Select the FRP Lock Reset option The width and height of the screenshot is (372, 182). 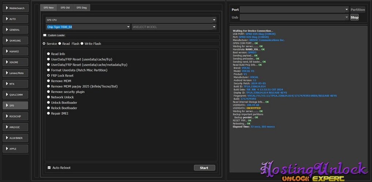pyautogui.click(x=49, y=76)
